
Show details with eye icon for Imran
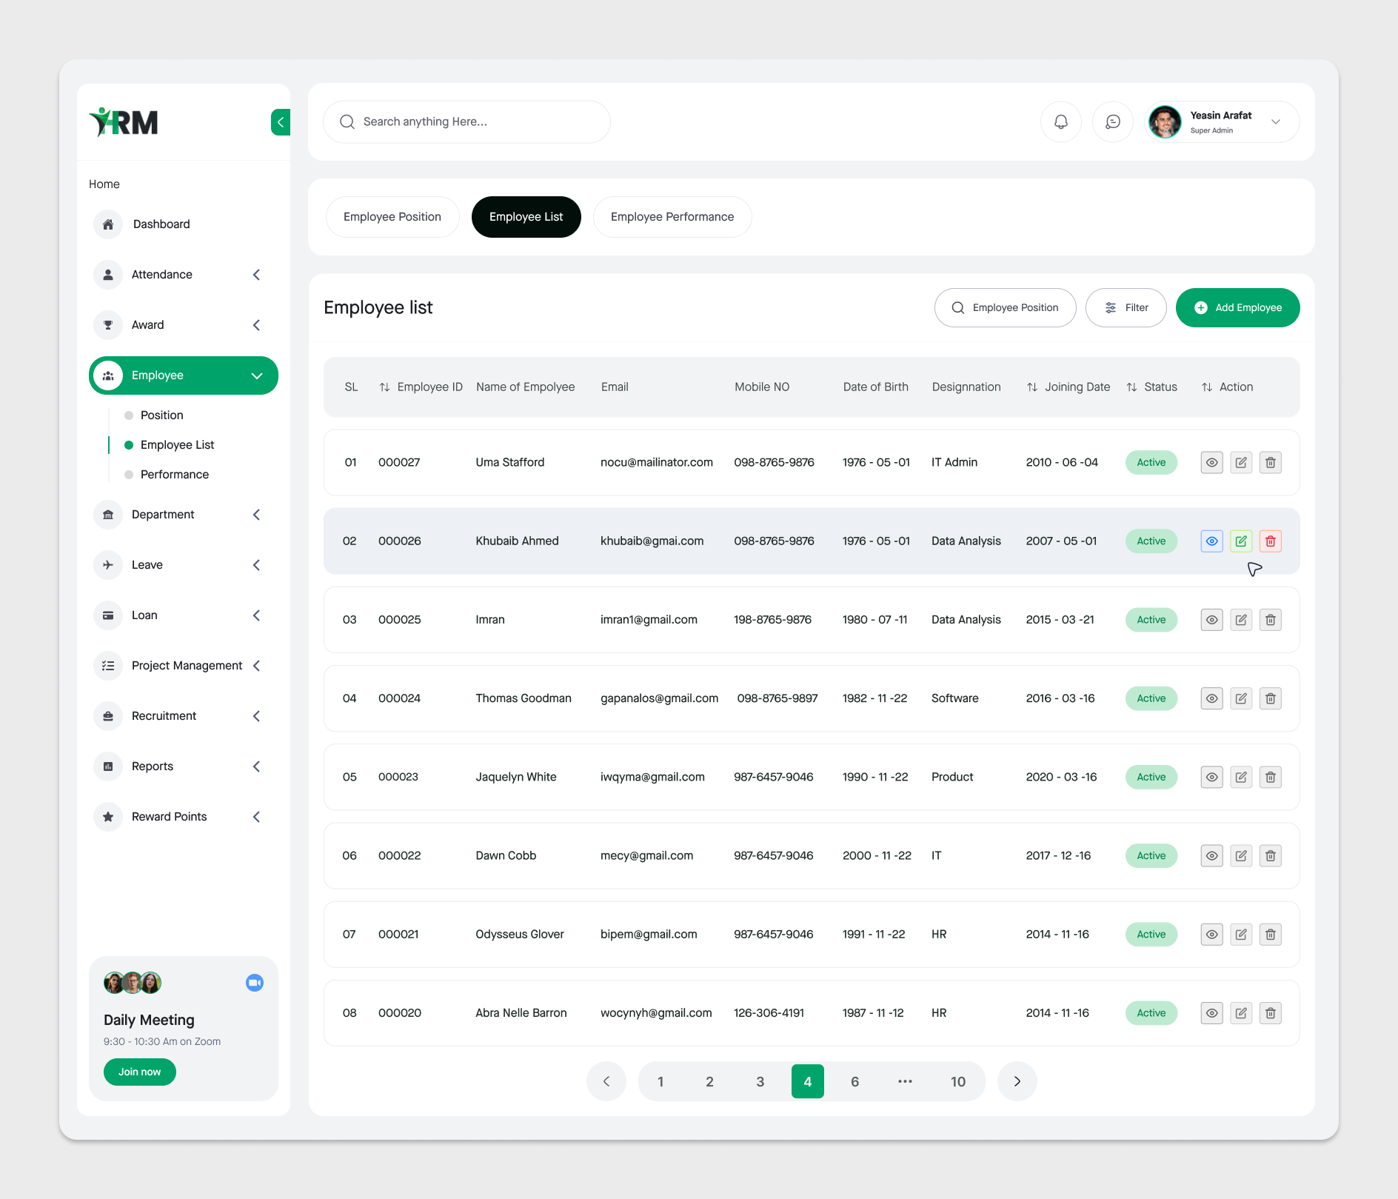(1211, 620)
